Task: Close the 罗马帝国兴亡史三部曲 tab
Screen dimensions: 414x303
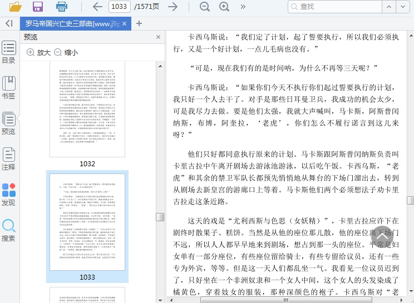Action: pos(124,24)
